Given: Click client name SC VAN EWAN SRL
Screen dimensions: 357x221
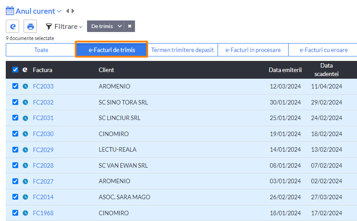Looking at the screenshot, I should coord(123,165).
